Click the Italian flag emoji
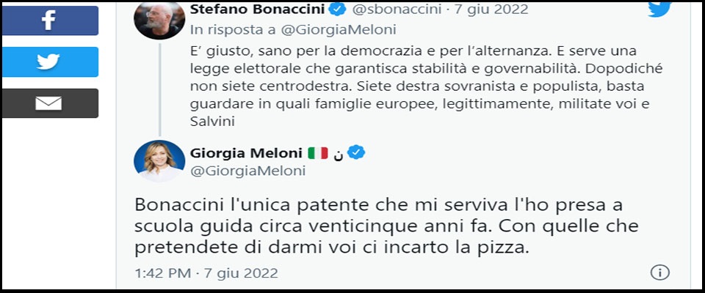The image size is (705, 293). pyautogui.click(x=317, y=153)
